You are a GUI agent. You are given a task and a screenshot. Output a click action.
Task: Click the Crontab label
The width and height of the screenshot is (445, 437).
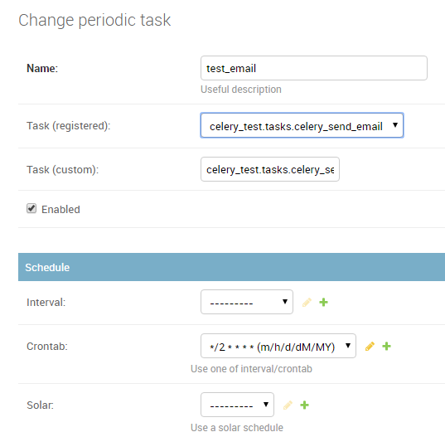point(47,347)
